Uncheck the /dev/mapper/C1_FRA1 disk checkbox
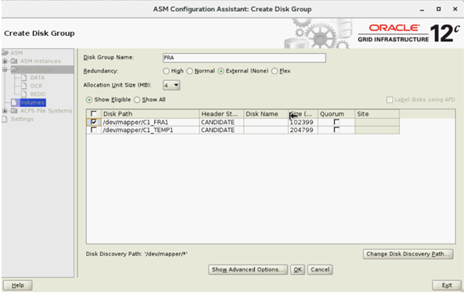 [x=94, y=122]
